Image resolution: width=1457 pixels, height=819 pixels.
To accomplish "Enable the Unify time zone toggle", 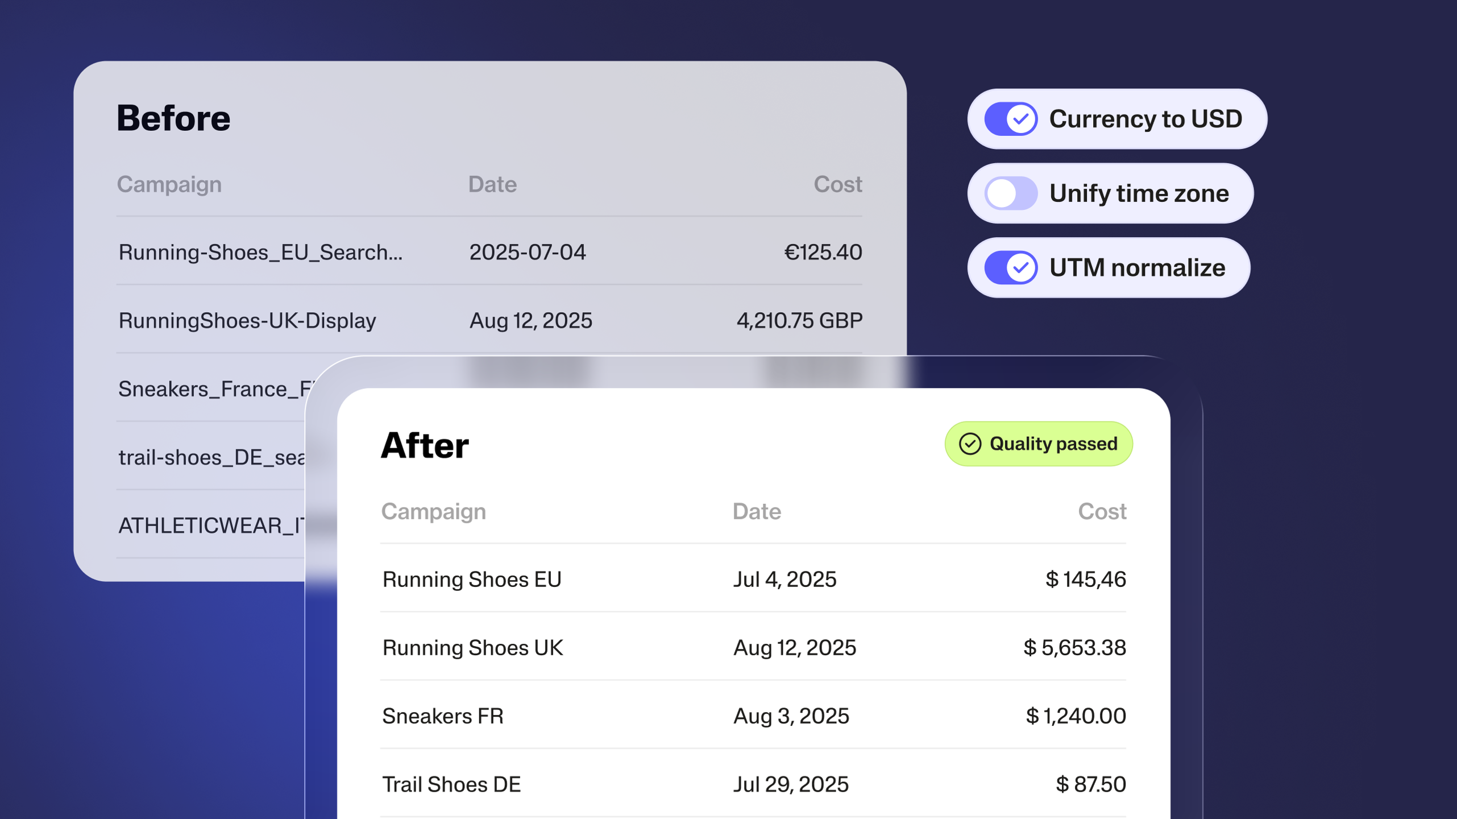I will pos(1011,193).
